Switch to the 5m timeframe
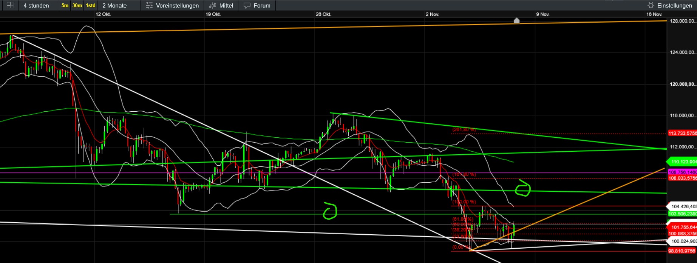Image resolution: width=697 pixels, height=263 pixels. click(65, 5)
